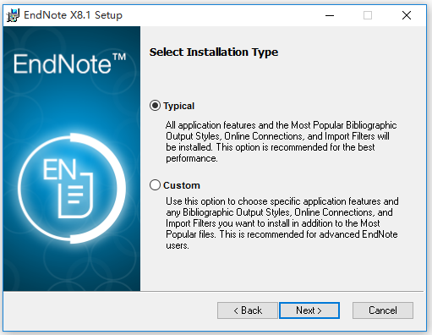The width and height of the screenshot is (432, 335).
Task: Click the EndNote X8.1 Setup title text
Action: pos(73,15)
